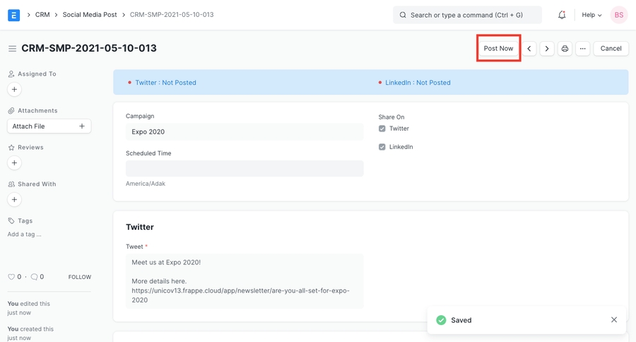Open the notifications bell

click(562, 15)
